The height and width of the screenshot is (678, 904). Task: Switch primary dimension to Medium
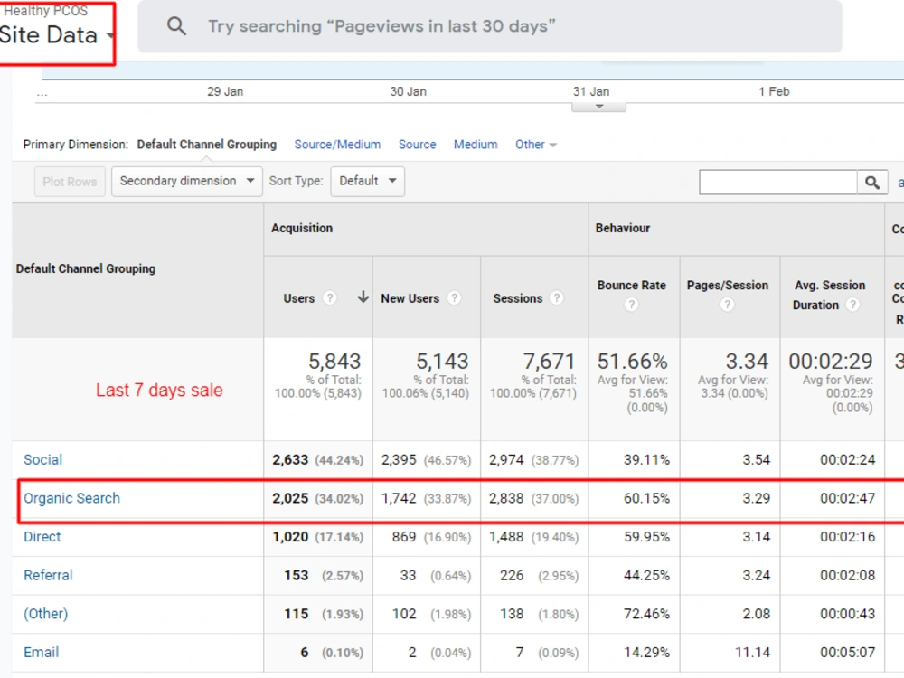(x=476, y=144)
